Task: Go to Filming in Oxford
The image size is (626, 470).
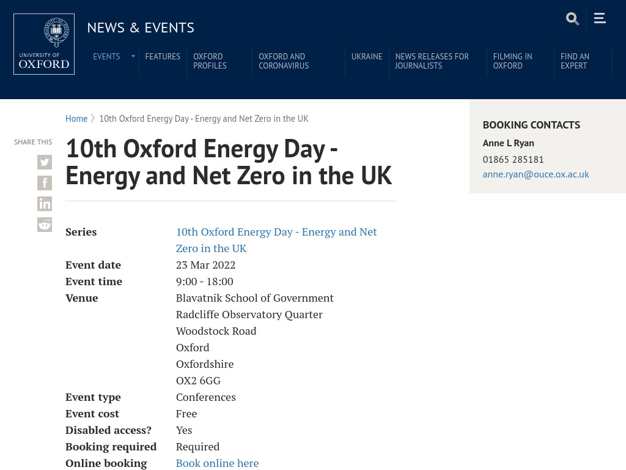Action: pyautogui.click(x=513, y=61)
